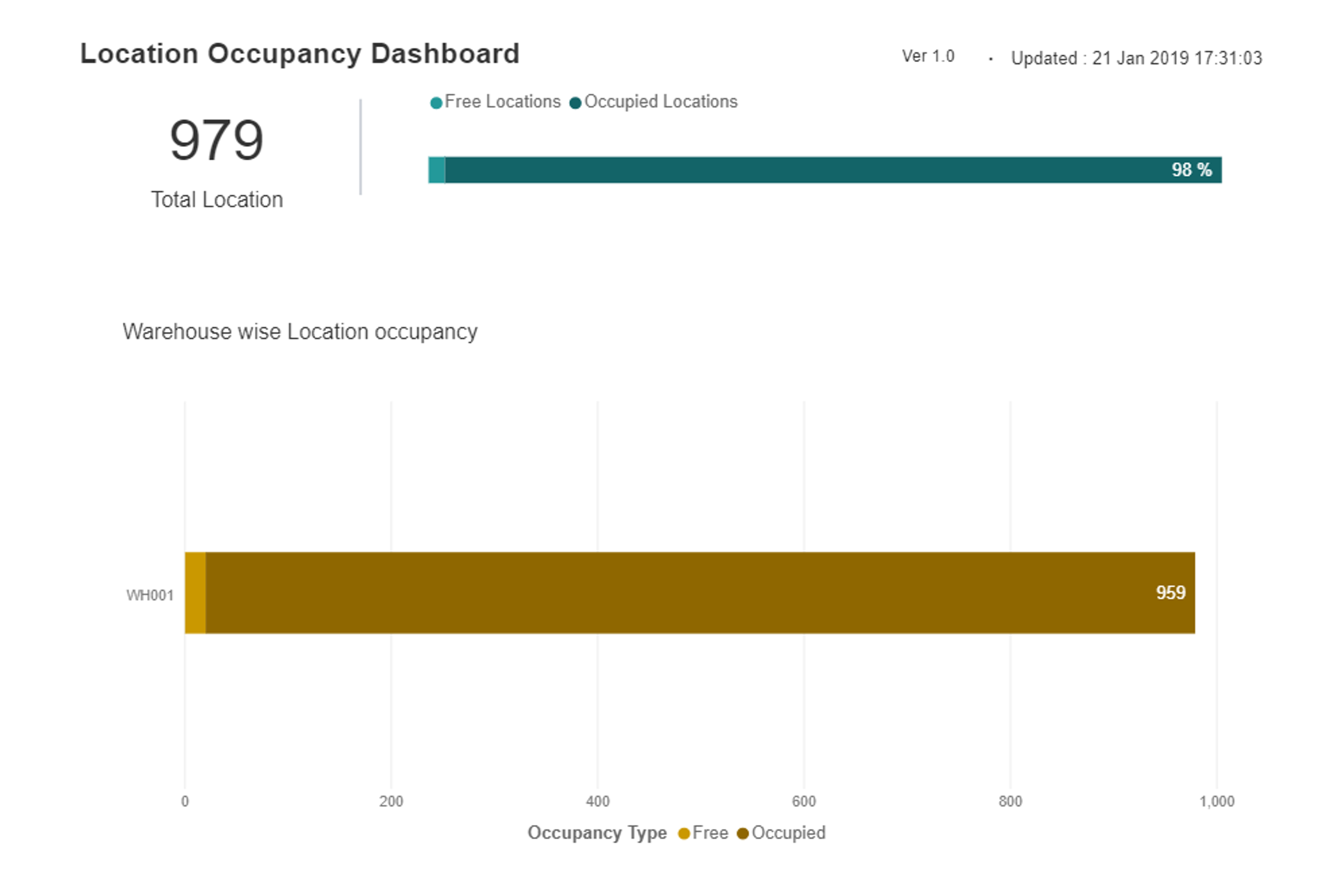
Task: Select the Free Locations legend label
Action: [503, 101]
